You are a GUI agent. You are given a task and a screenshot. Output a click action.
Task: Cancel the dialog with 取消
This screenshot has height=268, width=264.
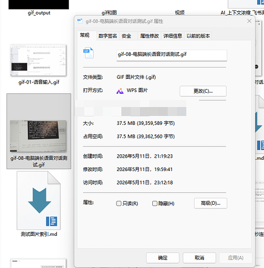[x=199, y=258]
